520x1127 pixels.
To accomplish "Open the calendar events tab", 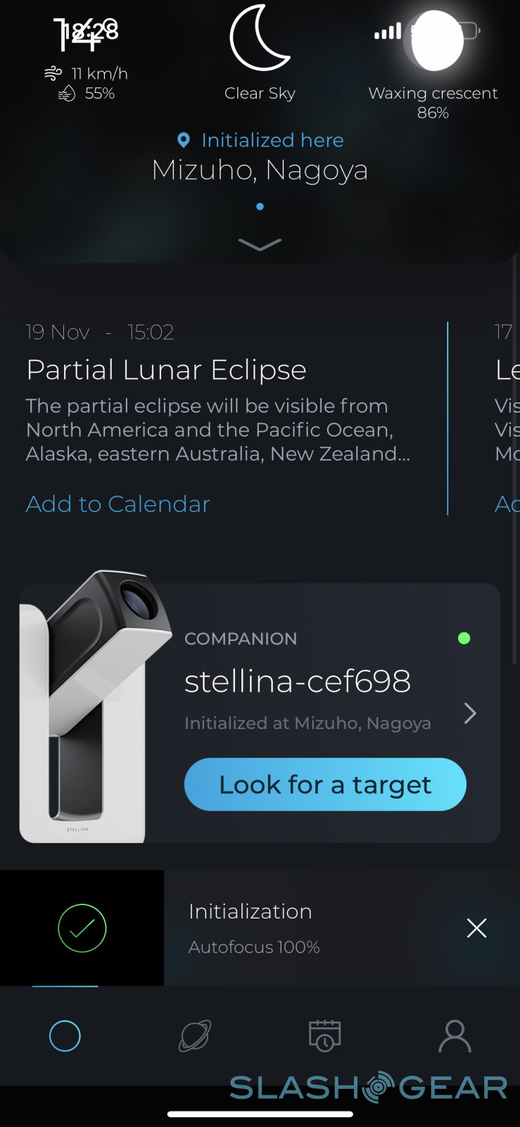I will (x=324, y=1035).
